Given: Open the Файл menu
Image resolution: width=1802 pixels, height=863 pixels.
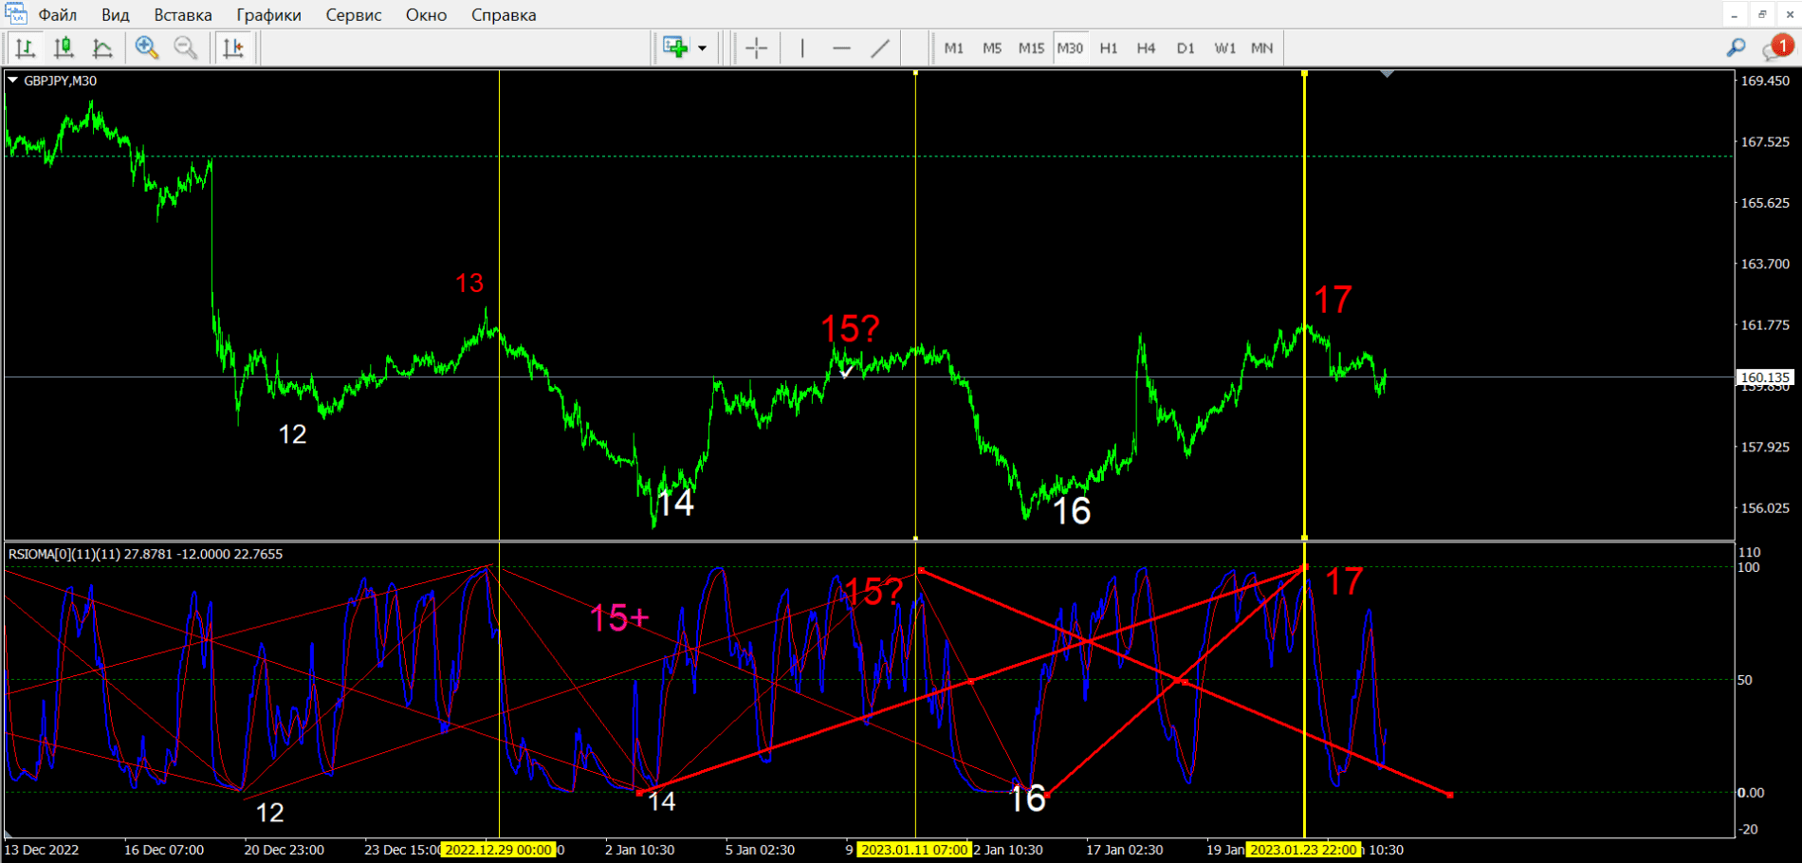Looking at the screenshot, I should [x=58, y=15].
